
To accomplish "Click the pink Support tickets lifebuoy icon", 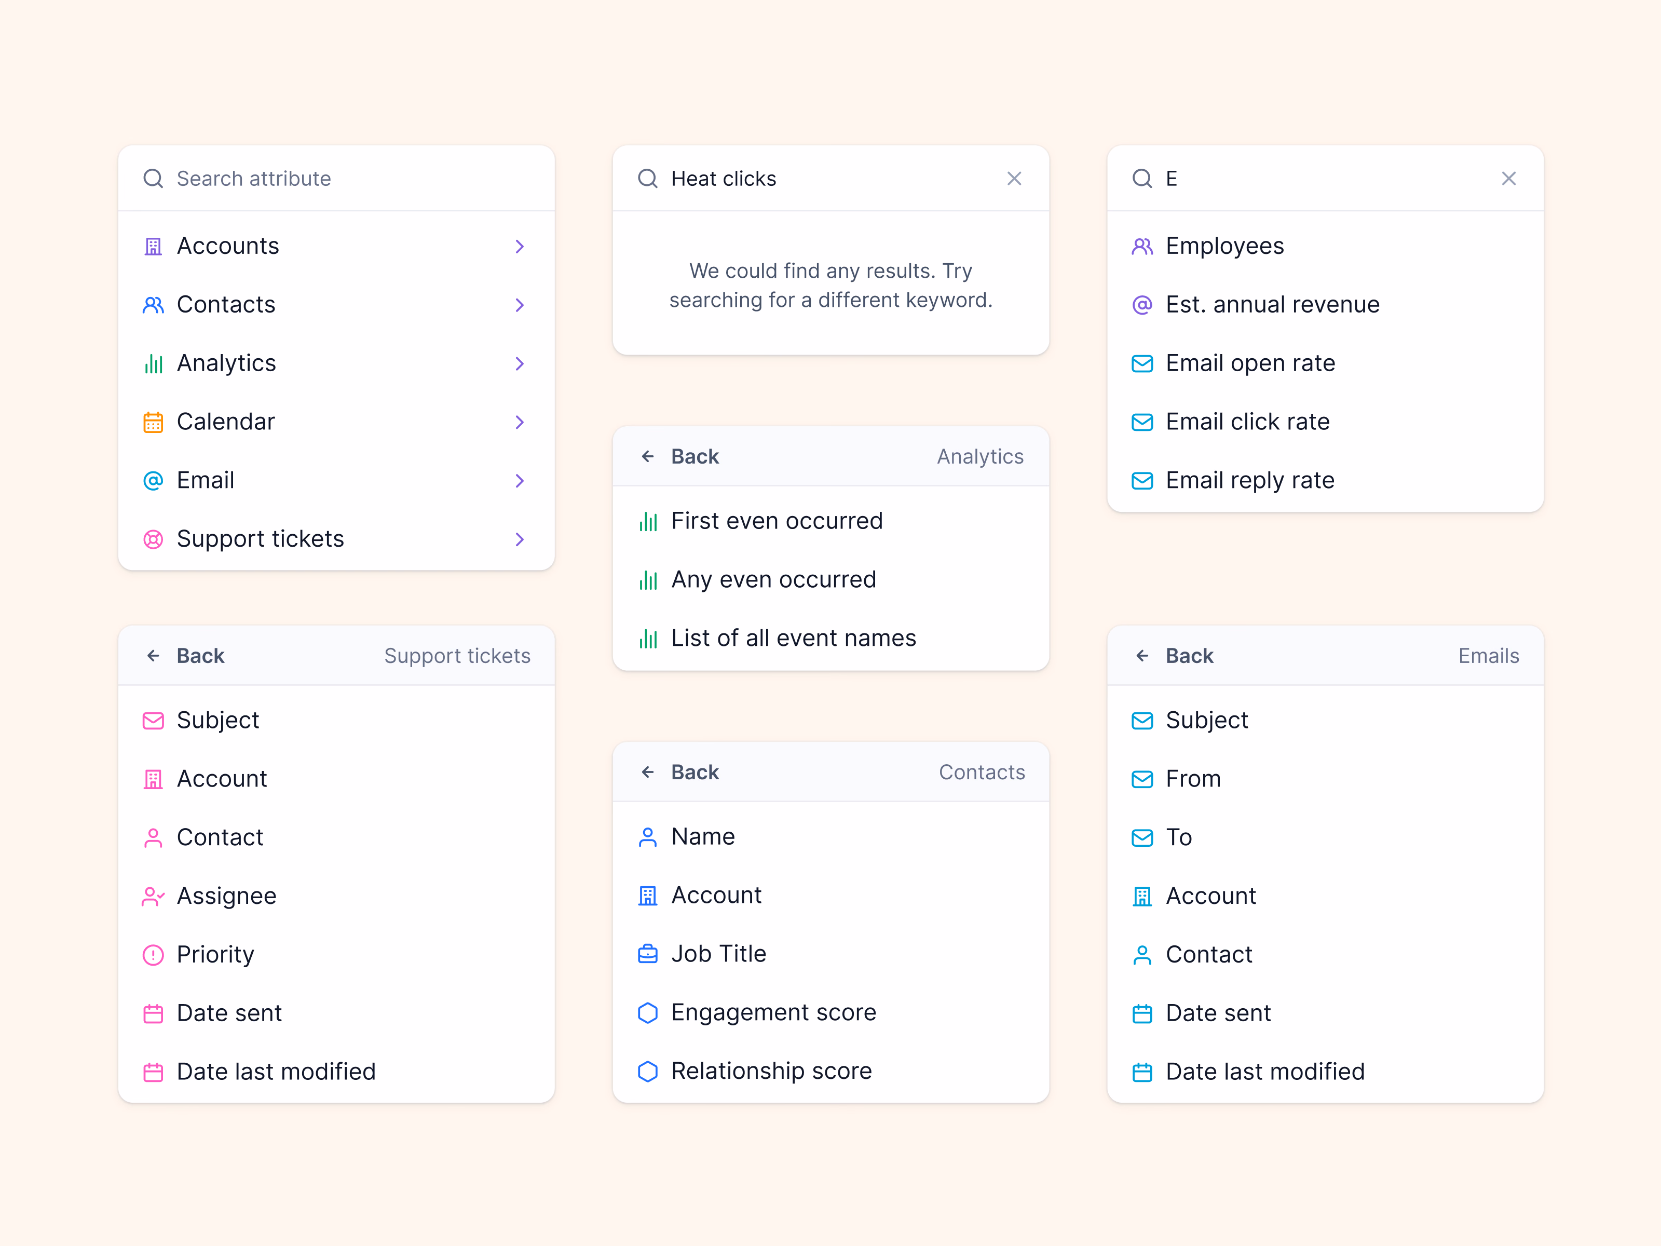I will coord(153,539).
